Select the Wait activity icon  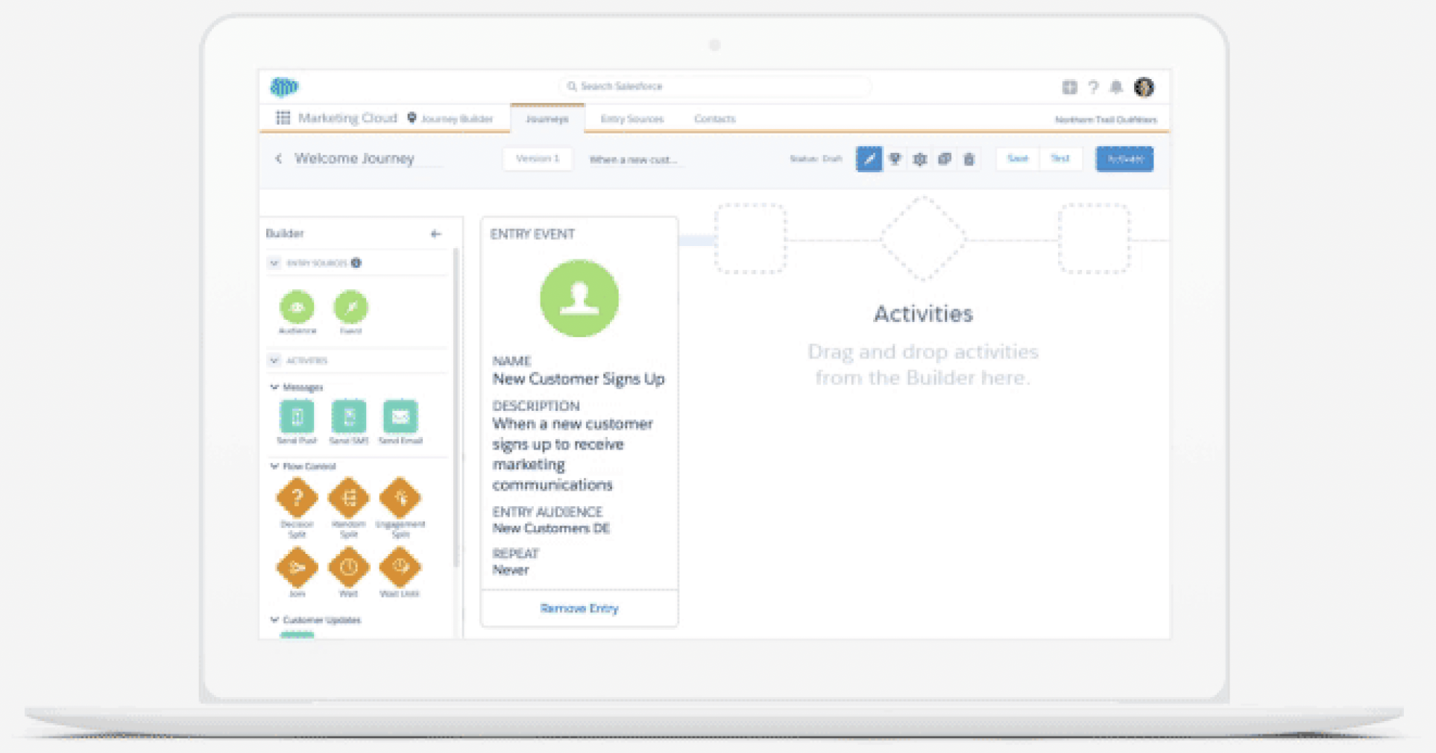point(349,567)
